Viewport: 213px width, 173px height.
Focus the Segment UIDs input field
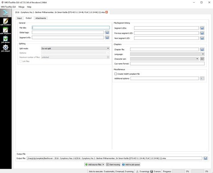[x=166, y=28]
